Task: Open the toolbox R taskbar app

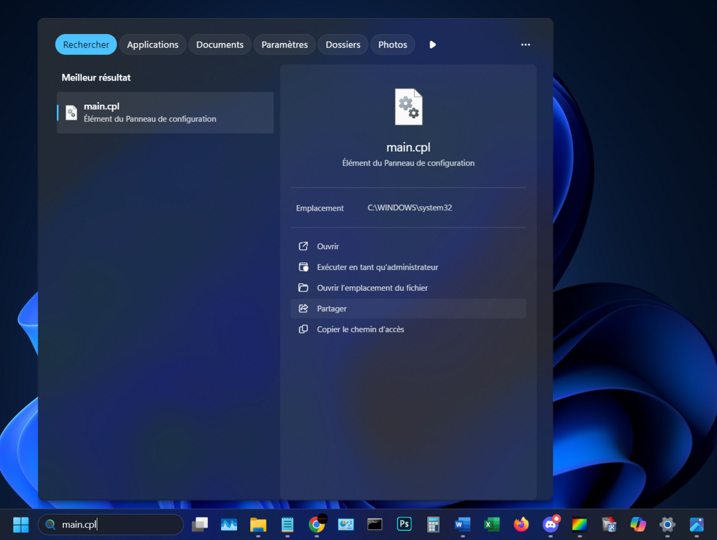Action: click(x=609, y=524)
